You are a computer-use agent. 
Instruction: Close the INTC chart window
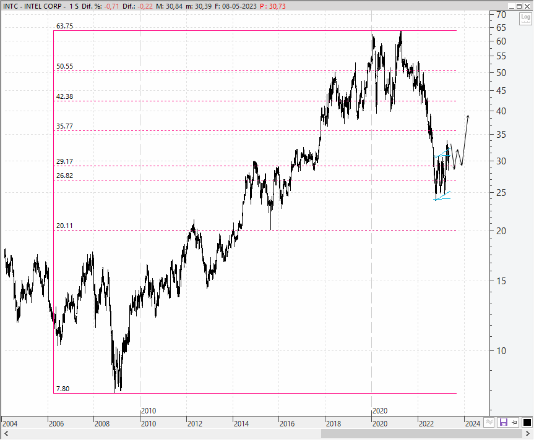pyautogui.click(x=527, y=6)
